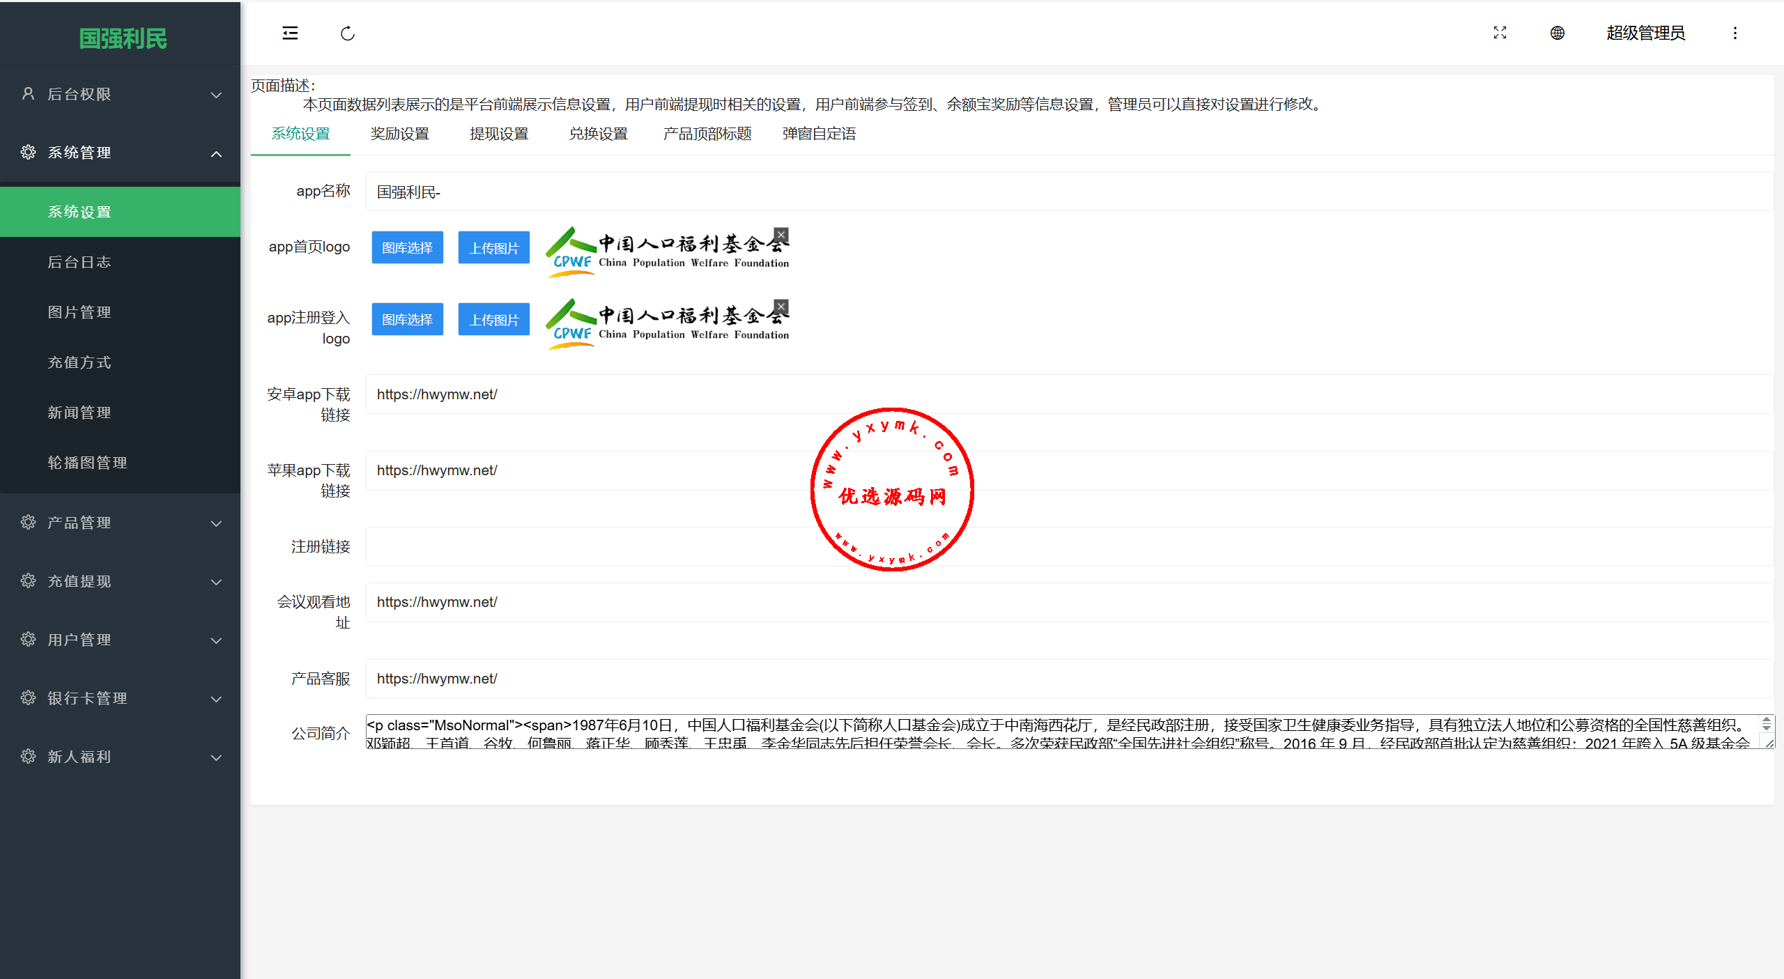Screen dimensions: 1784x979
Task: Click the refresh icon in the top bar
Action: [348, 33]
